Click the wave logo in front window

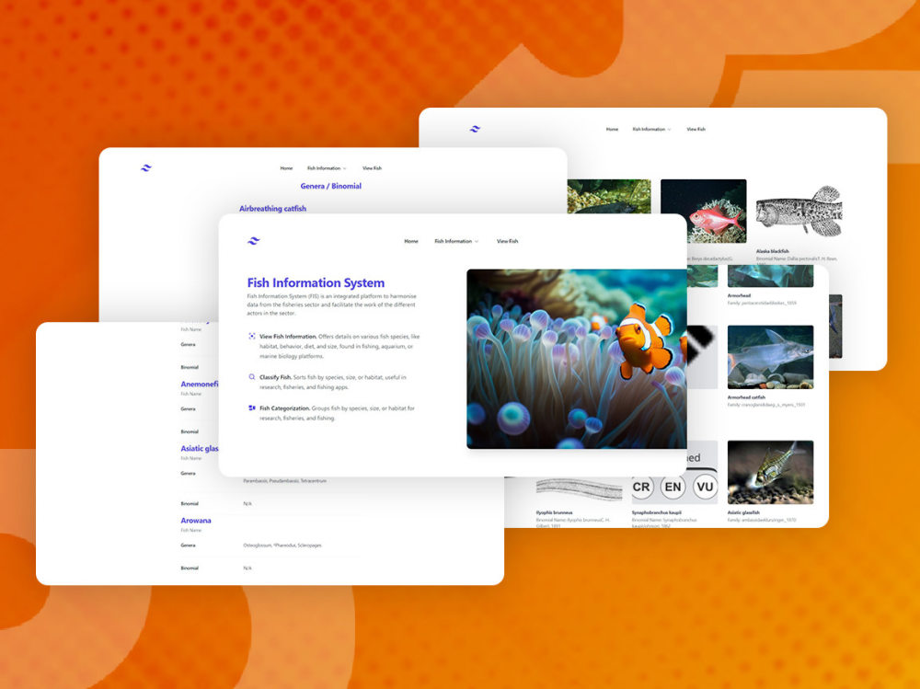(x=254, y=241)
